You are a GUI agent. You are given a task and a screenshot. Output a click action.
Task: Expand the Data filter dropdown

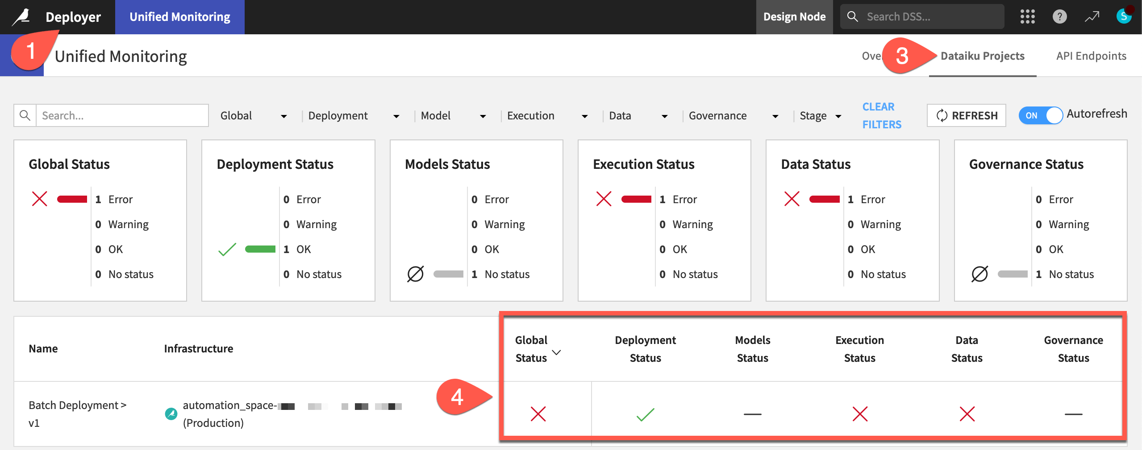[638, 116]
